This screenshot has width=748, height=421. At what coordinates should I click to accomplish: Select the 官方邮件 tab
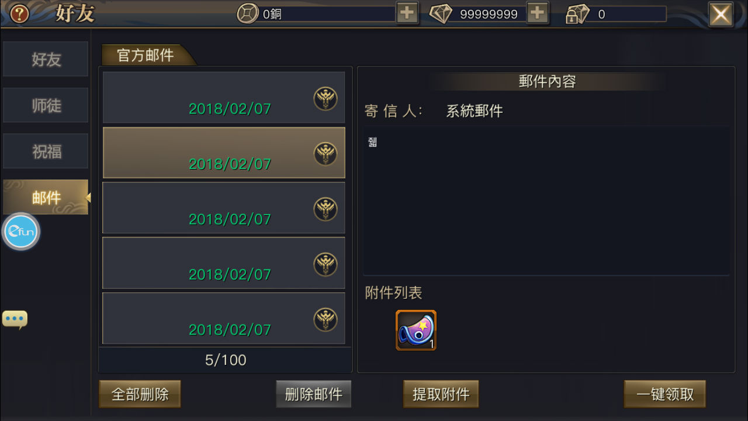coord(146,55)
